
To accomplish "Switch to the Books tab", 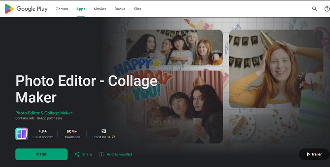I will [120, 9].
